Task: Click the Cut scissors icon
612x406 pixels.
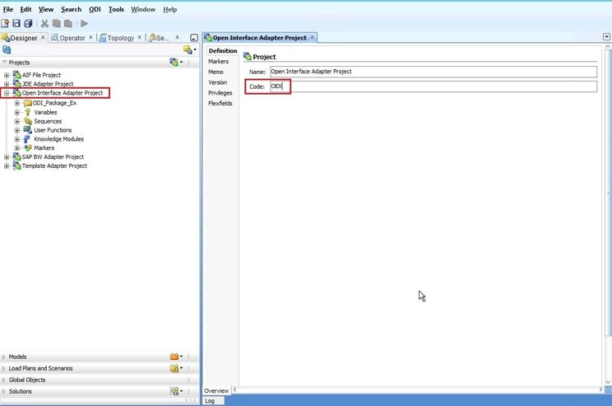Action: [45, 23]
